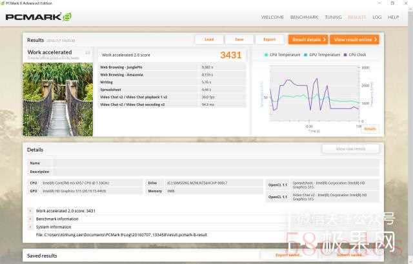Click the PCMark 8 logo
This screenshot has width=413, height=264.
pyautogui.click(x=38, y=16)
